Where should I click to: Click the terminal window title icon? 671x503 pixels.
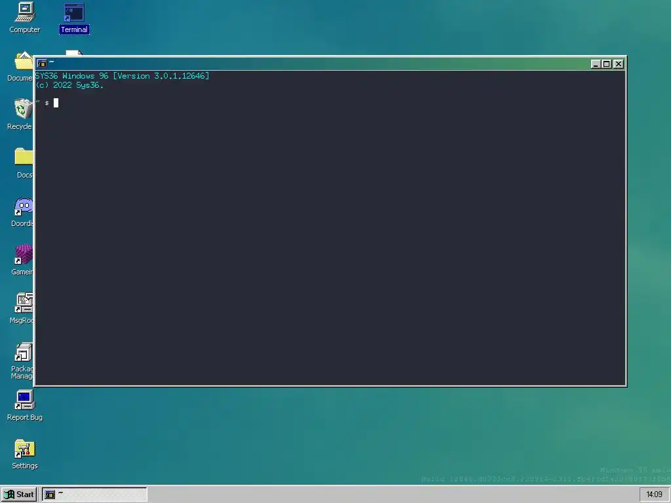tap(41, 64)
